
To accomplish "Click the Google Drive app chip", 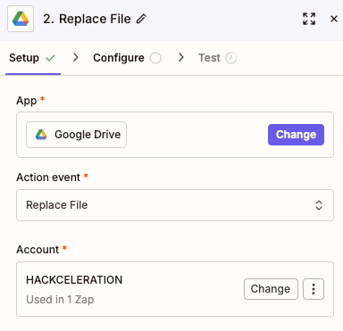I will click(76, 135).
